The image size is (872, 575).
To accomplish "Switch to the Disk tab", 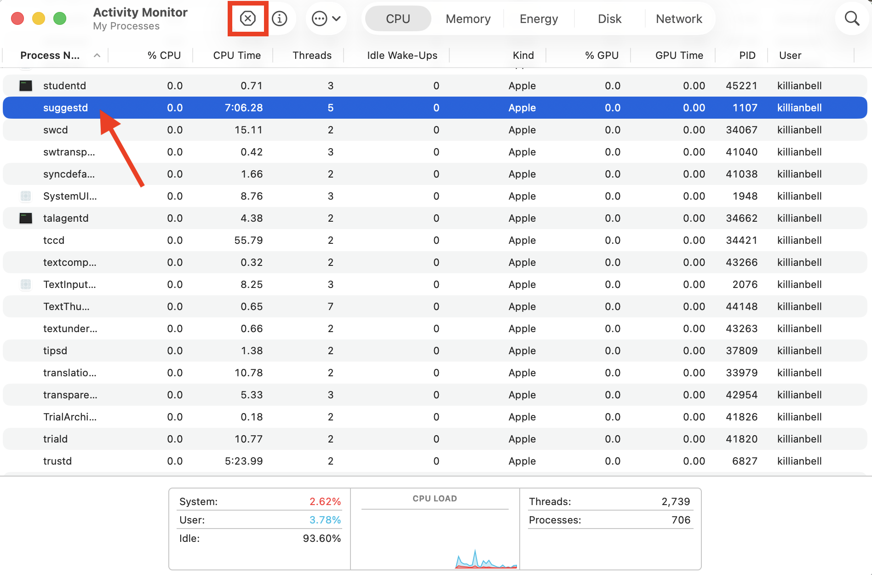I will click(x=609, y=18).
